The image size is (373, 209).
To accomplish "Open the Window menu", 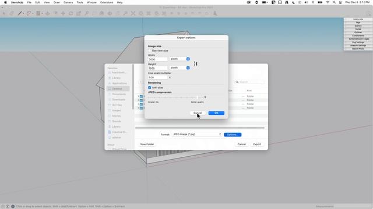I will pos(92,2).
